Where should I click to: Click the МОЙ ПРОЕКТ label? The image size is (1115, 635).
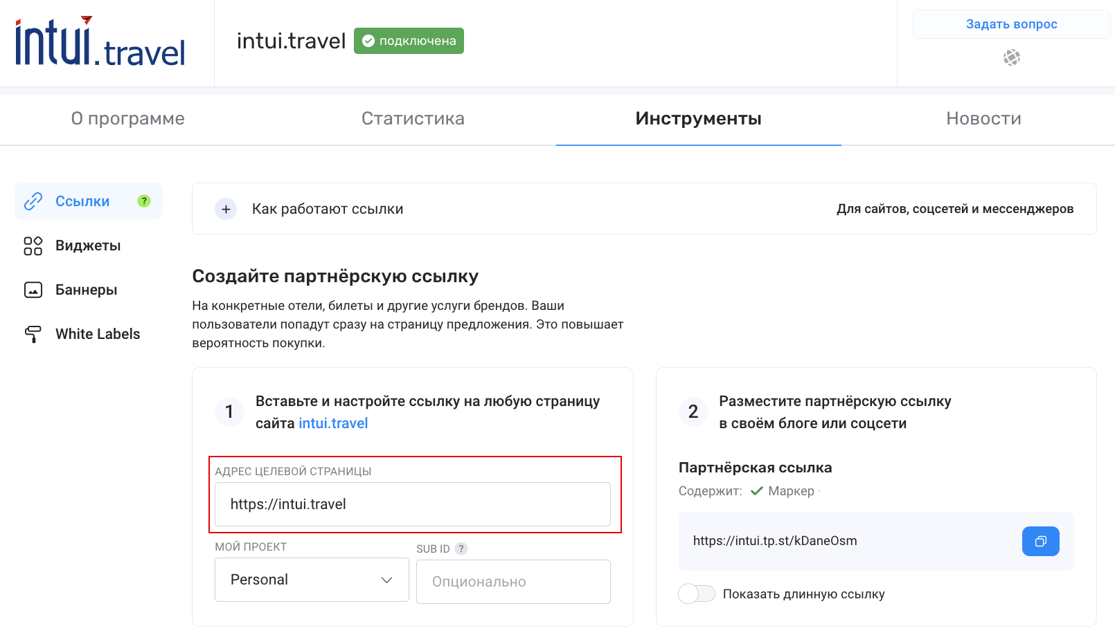tap(251, 546)
